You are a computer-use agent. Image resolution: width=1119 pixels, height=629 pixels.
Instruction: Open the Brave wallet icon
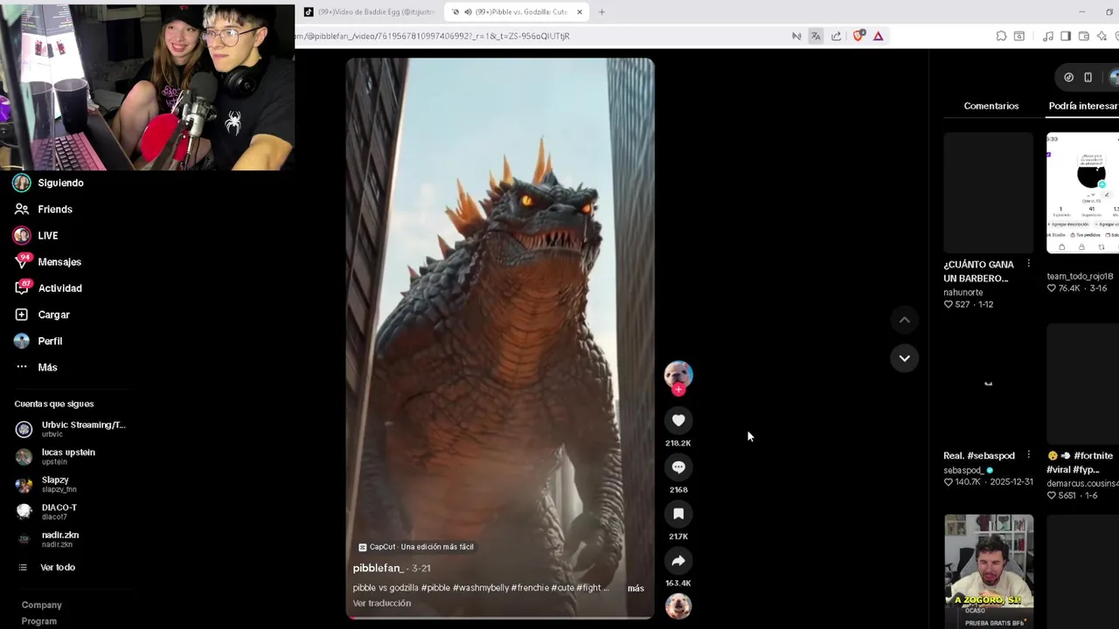(x=1084, y=36)
